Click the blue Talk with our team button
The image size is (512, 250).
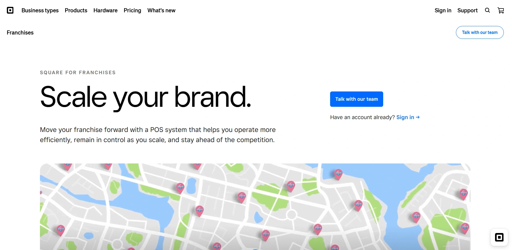(x=357, y=99)
